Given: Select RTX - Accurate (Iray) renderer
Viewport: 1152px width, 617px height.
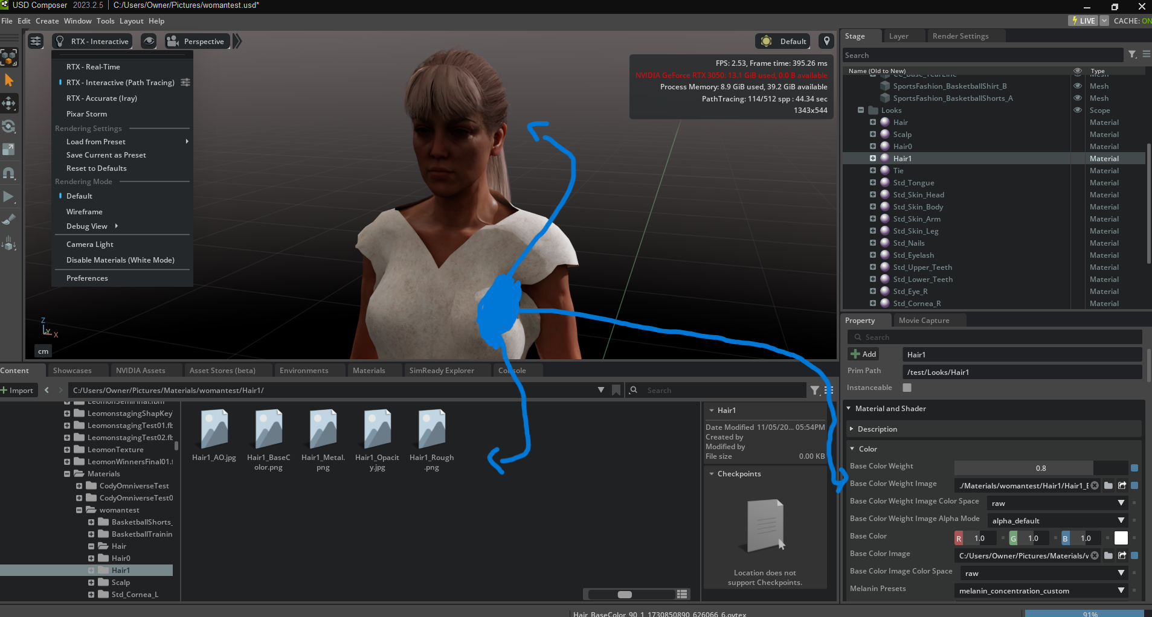Looking at the screenshot, I should tap(101, 98).
